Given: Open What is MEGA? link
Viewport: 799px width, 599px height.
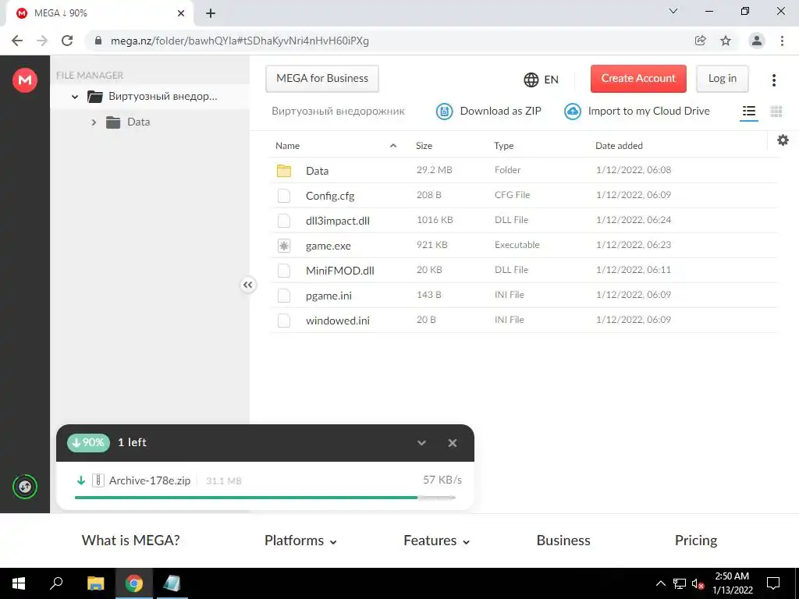Looking at the screenshot, I should (x=130, y=541).
